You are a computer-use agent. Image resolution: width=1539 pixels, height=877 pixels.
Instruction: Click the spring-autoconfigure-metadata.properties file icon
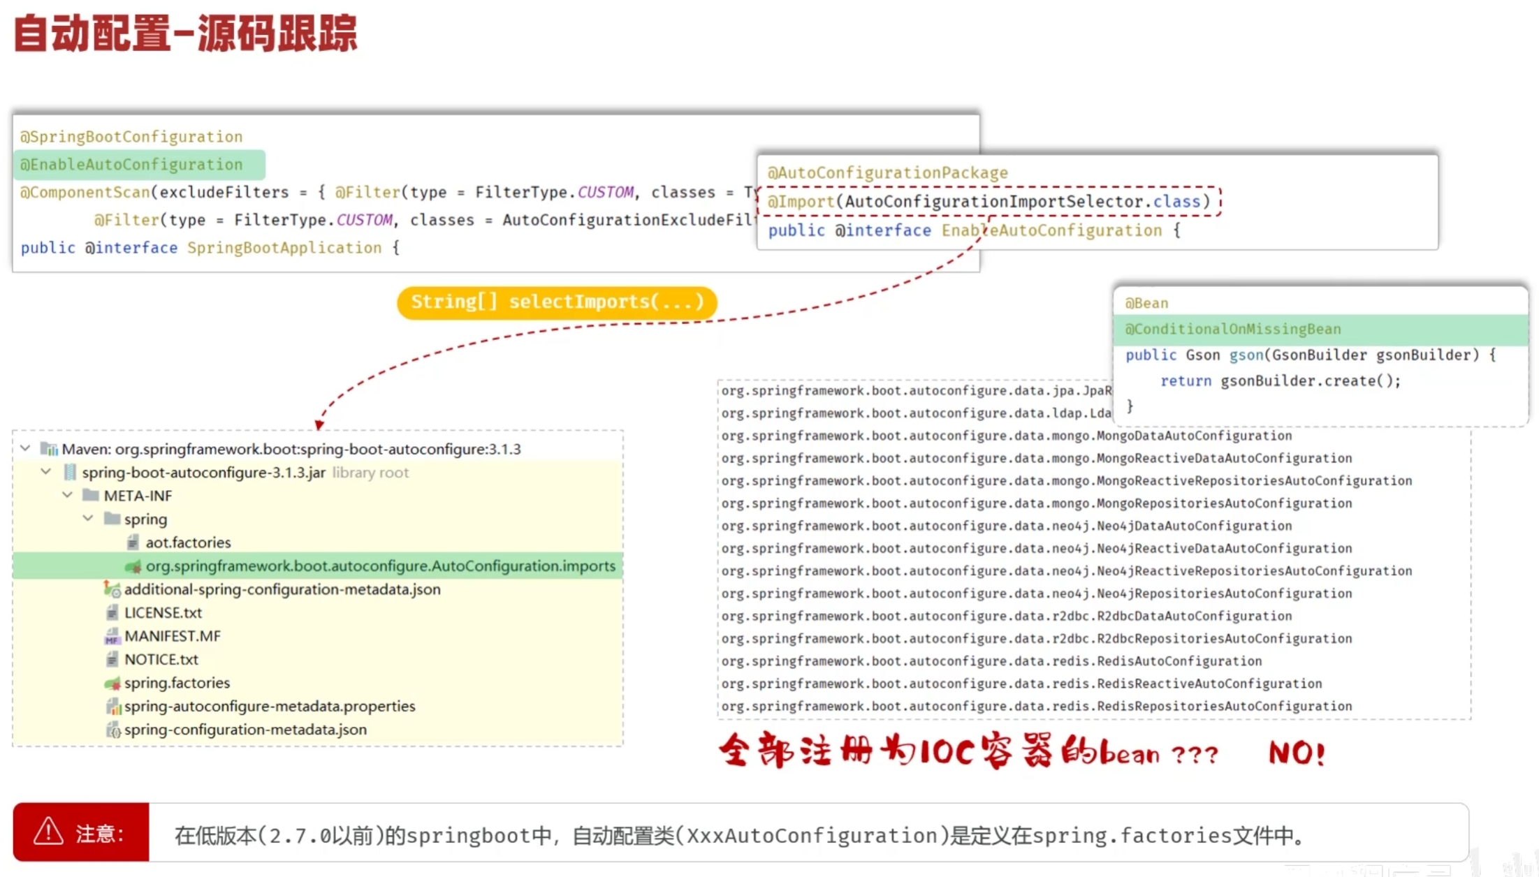pos(112,707)
